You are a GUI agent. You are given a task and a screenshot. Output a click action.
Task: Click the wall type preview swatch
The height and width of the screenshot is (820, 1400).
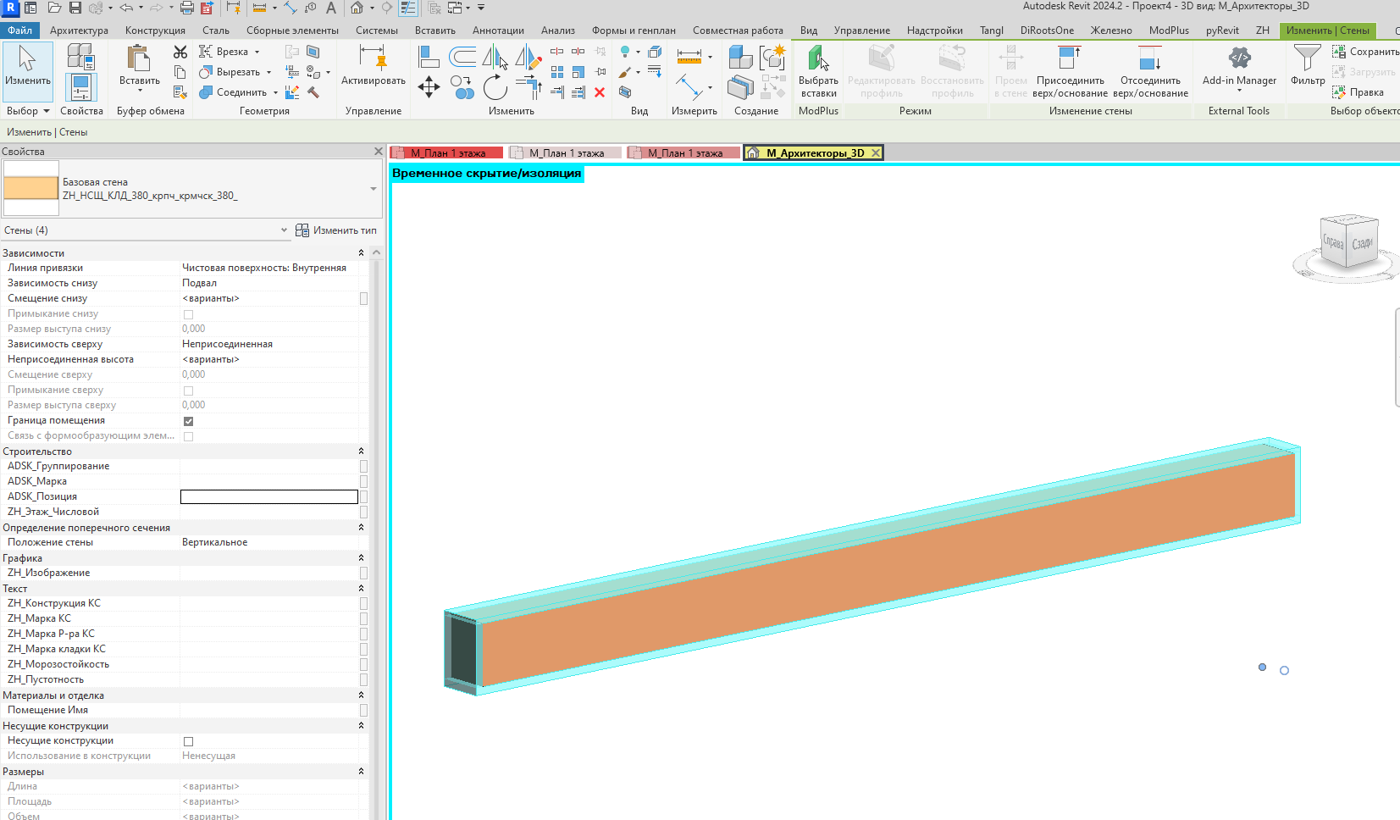(31, 188)
